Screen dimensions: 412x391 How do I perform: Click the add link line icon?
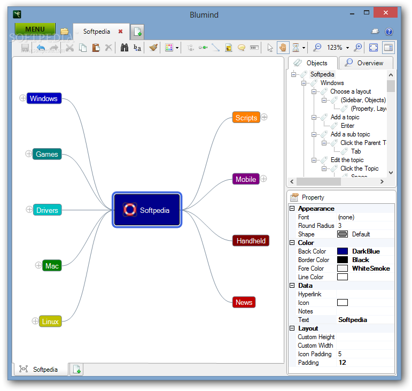(x=215, y=48)
